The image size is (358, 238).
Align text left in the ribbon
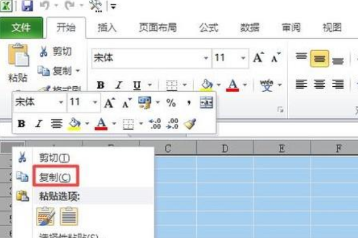[x=301, y=84]
